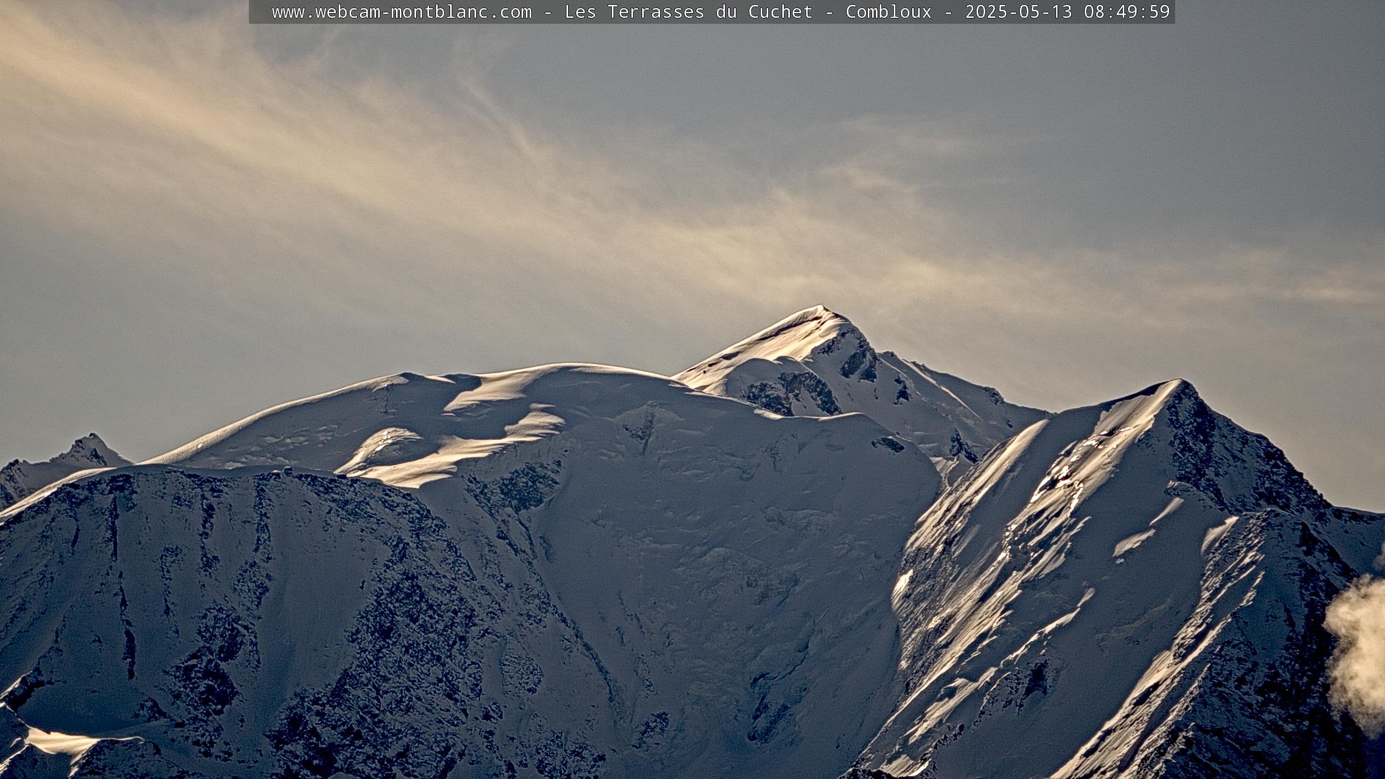This screenshot has width=1385, height=779.
Task: Click the www.webcam-montblanc.com overlay text
Action: click(401, 12)
